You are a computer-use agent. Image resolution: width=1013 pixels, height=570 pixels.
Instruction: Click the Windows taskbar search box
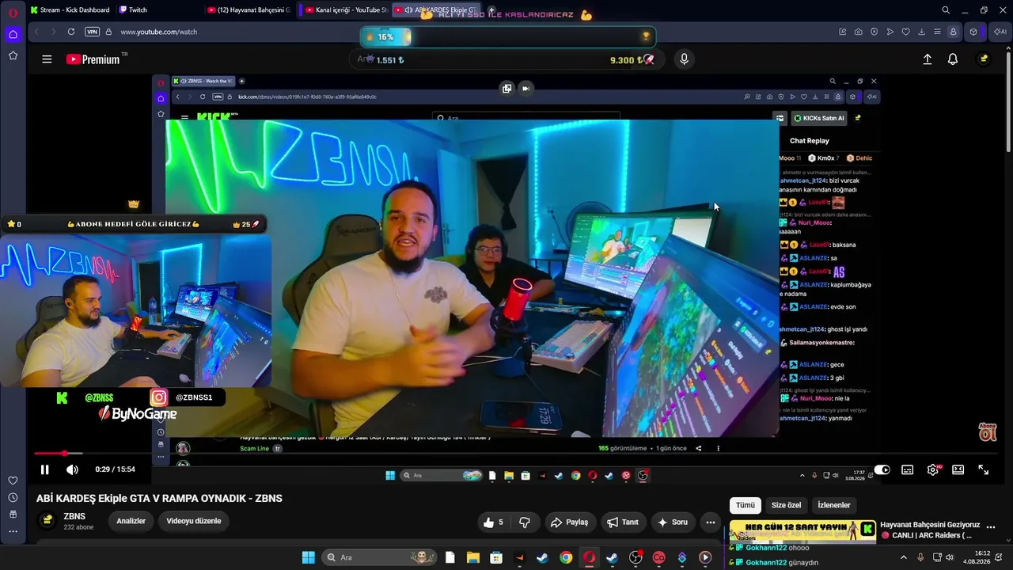(x=378, y=557)
